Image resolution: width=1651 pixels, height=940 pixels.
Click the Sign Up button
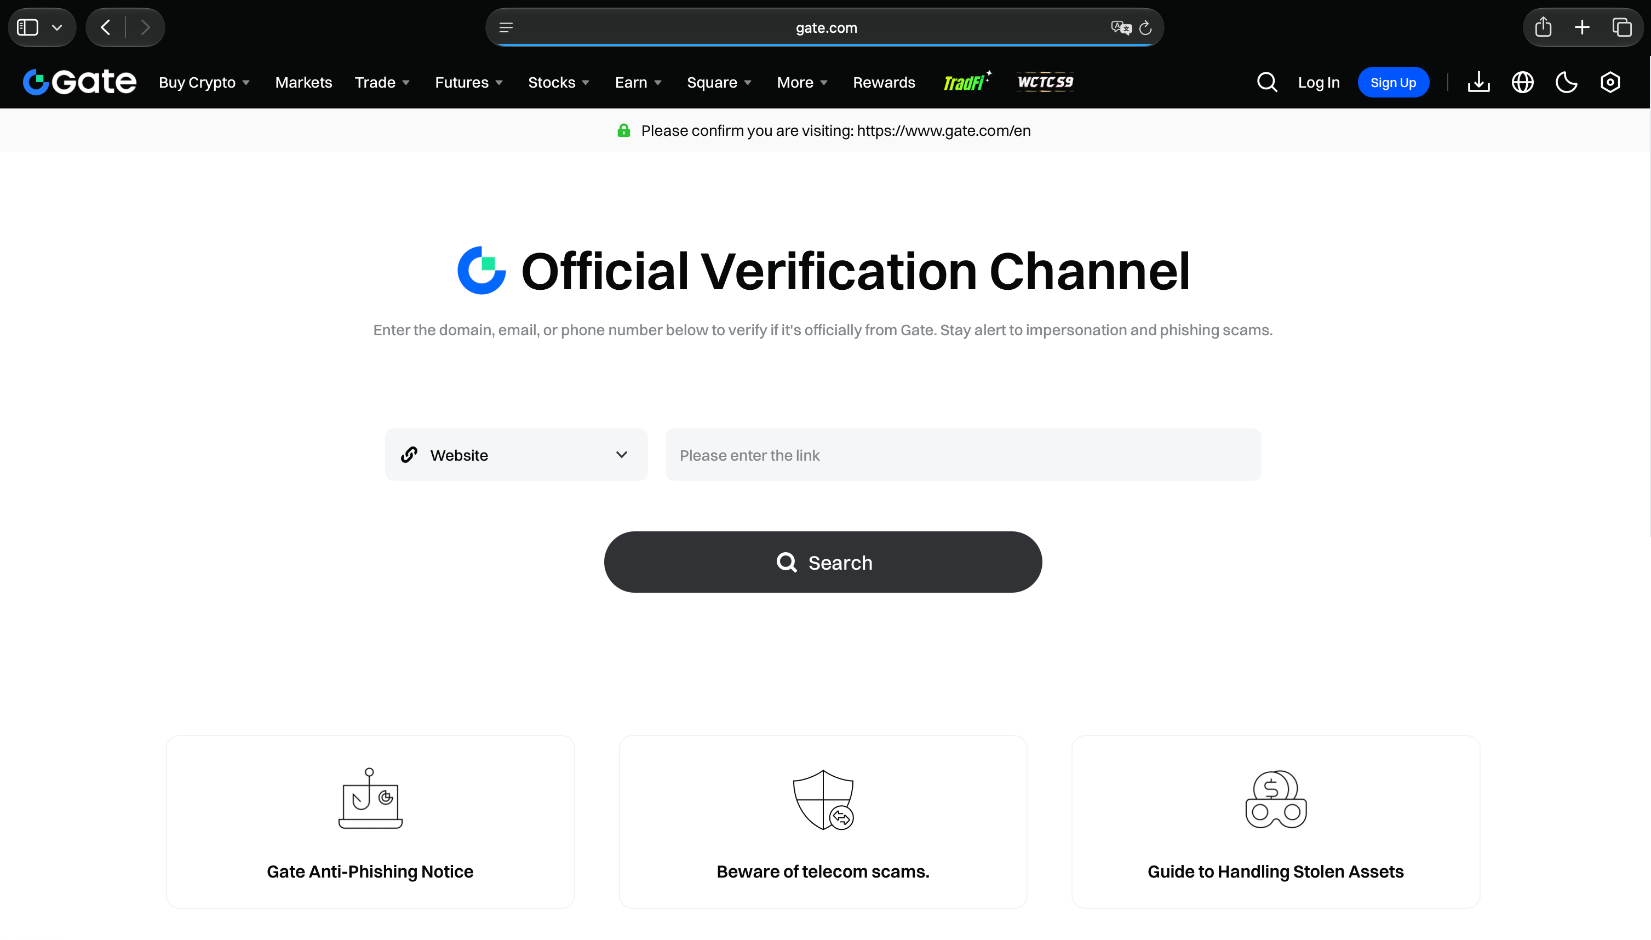pyautogui.click(x=1393, y=82)
